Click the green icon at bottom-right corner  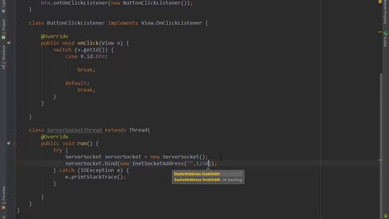click(x=385, y=217)
